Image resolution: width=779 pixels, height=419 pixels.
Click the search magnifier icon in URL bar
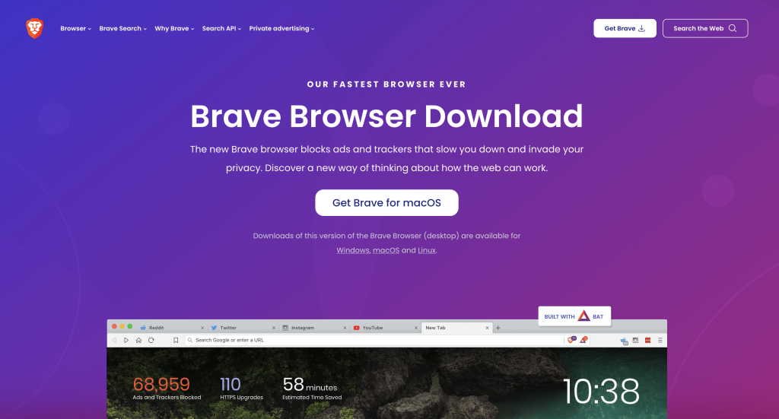pos(189,340)
